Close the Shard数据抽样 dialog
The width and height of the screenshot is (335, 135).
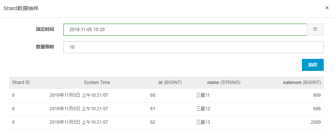click(327, 8)
